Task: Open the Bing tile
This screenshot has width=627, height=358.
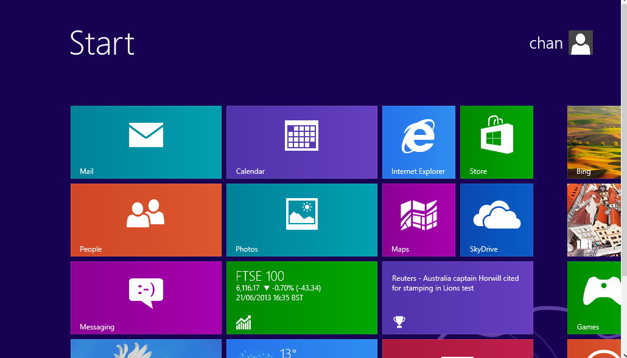Action: [x=594, y=142]
